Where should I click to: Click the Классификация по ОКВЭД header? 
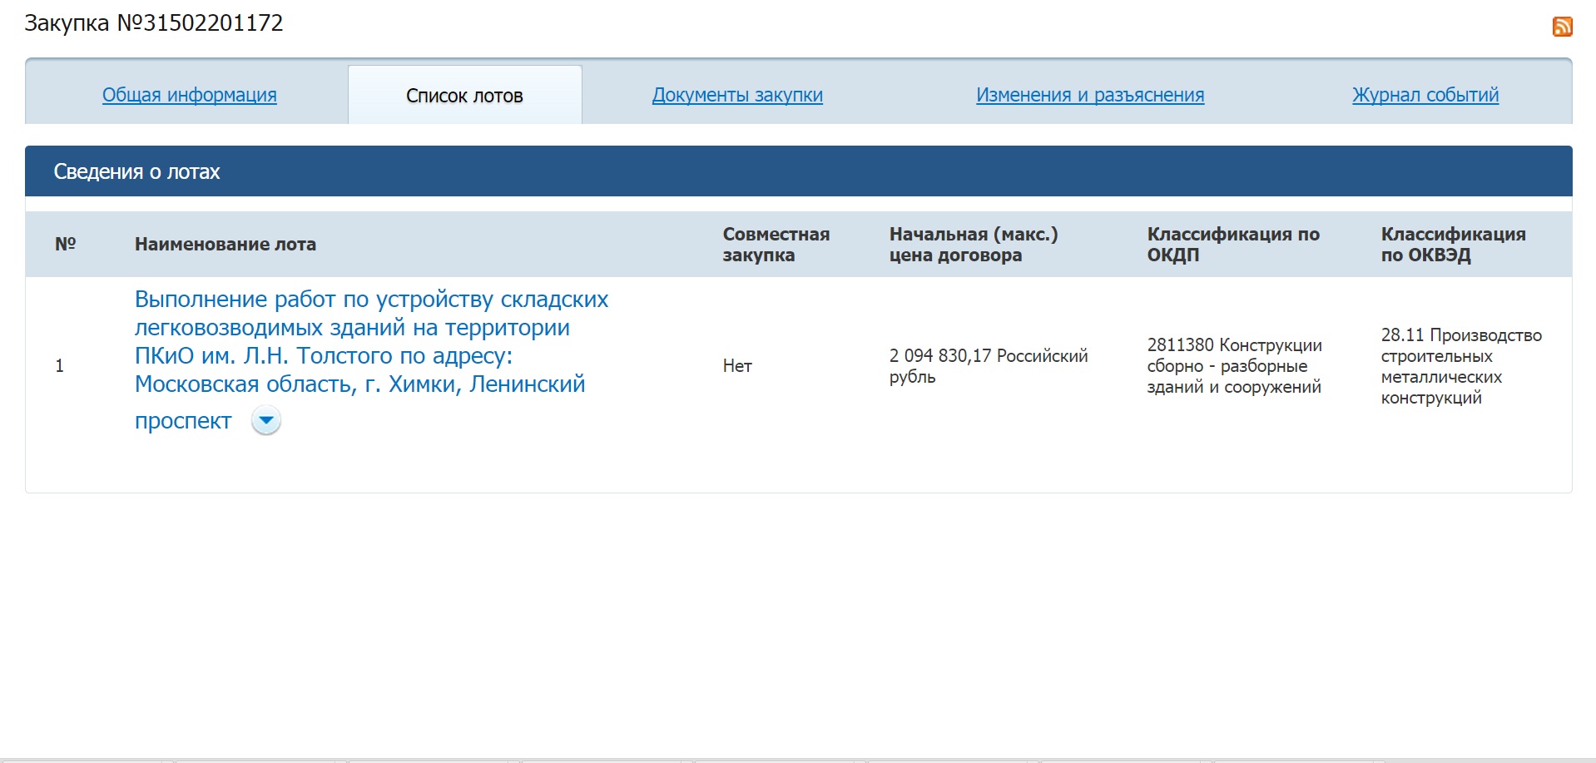(1452, 245)
